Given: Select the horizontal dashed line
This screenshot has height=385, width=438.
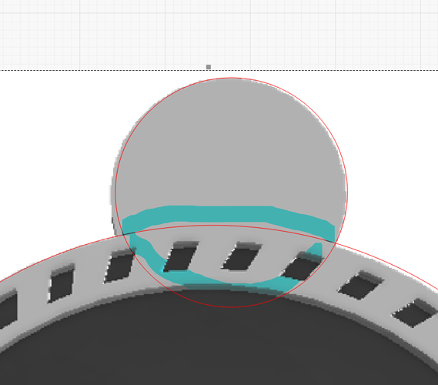Looking at the screenshot, I should [219, 70].
